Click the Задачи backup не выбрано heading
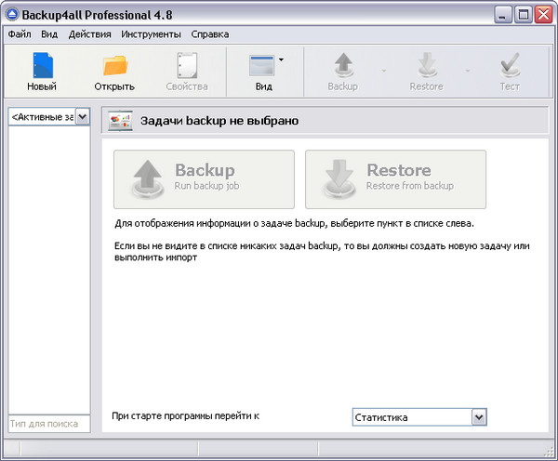The image size is (558, 461). point(219,121)
